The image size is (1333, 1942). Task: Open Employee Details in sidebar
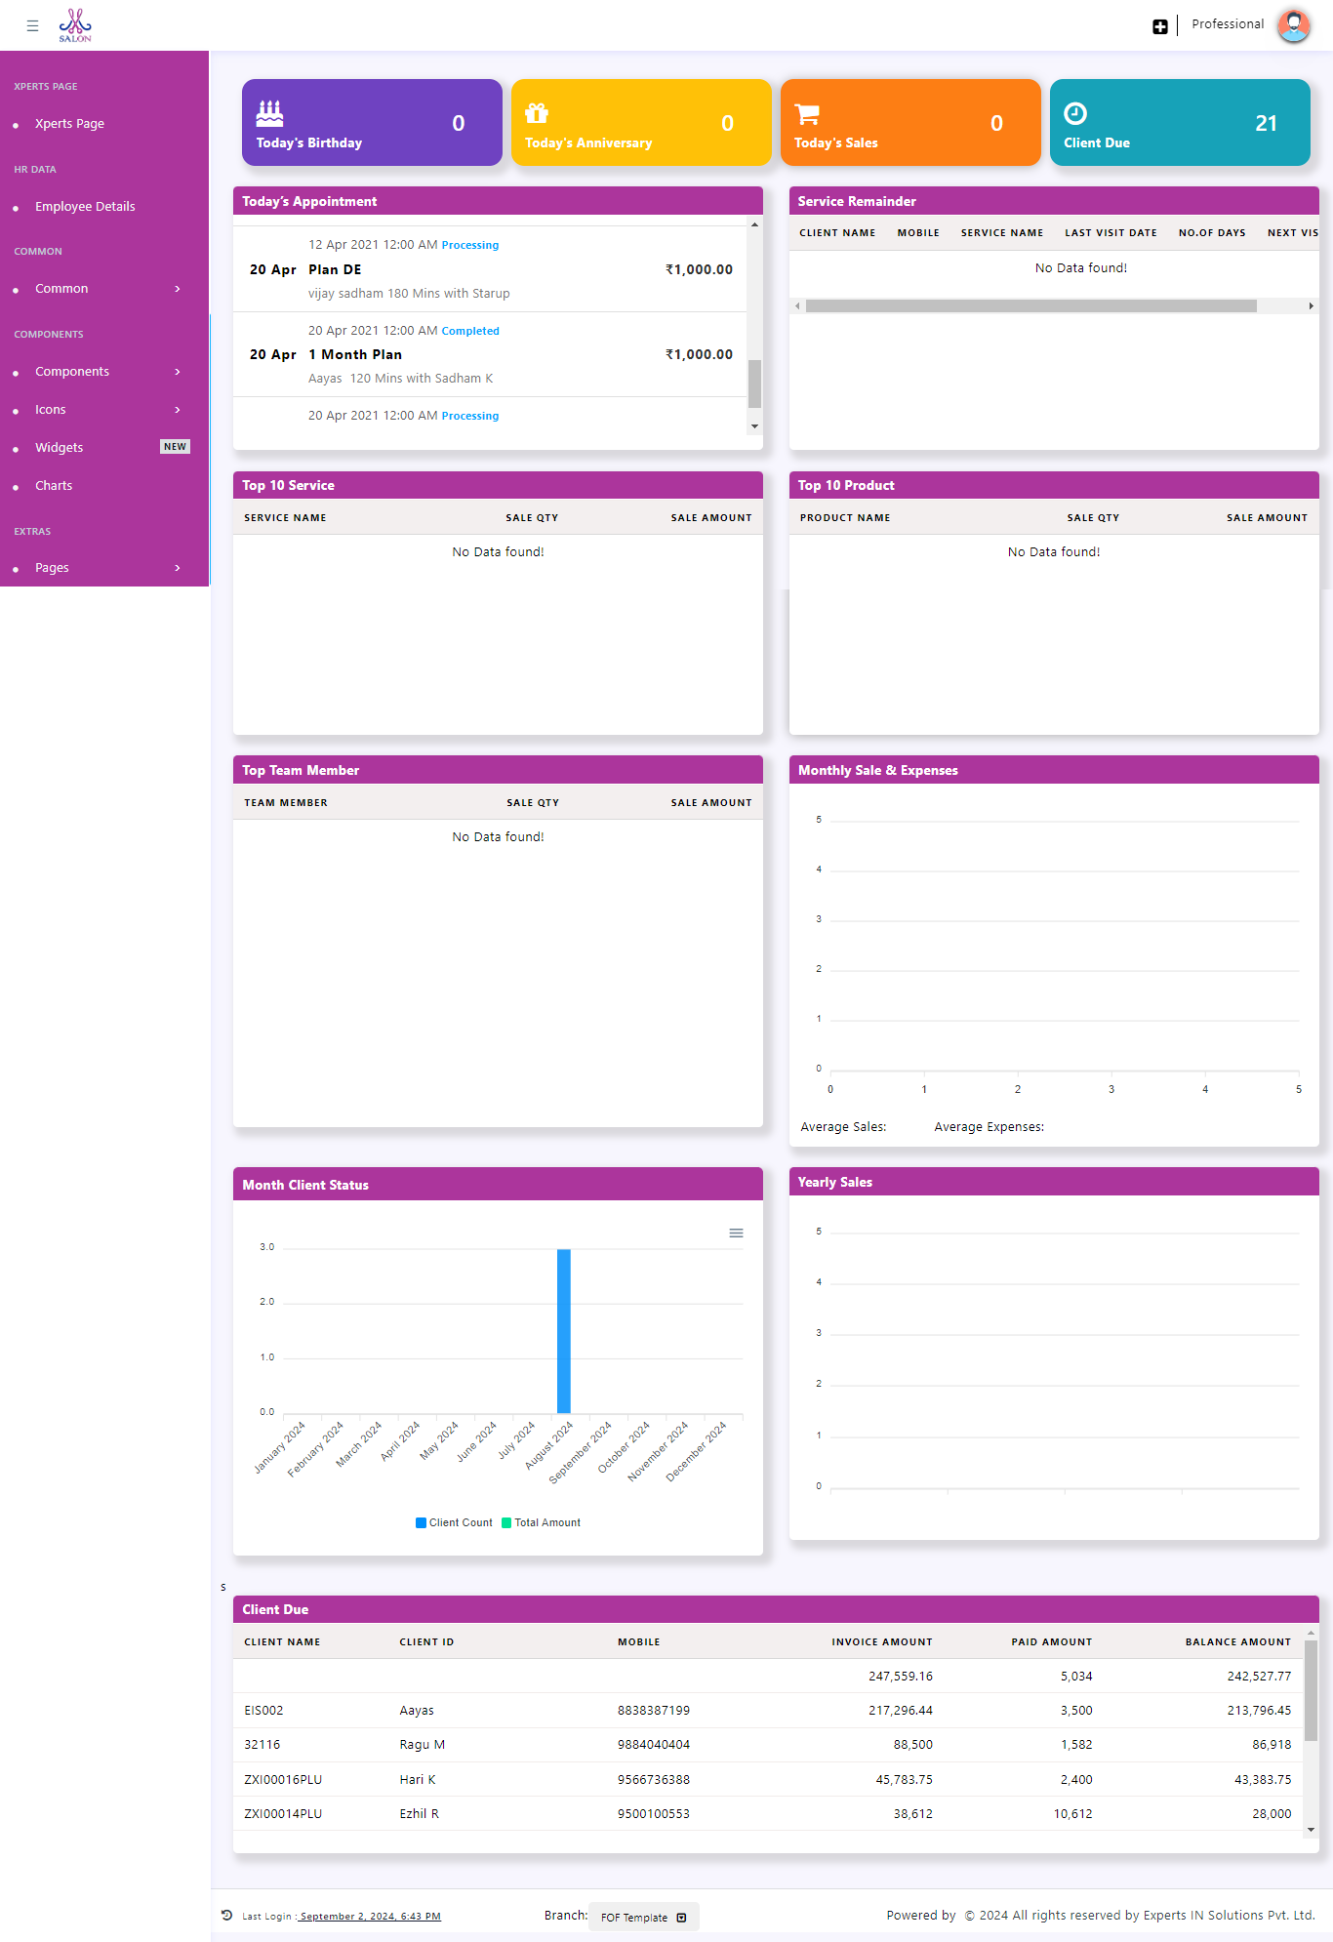[85, 207]
